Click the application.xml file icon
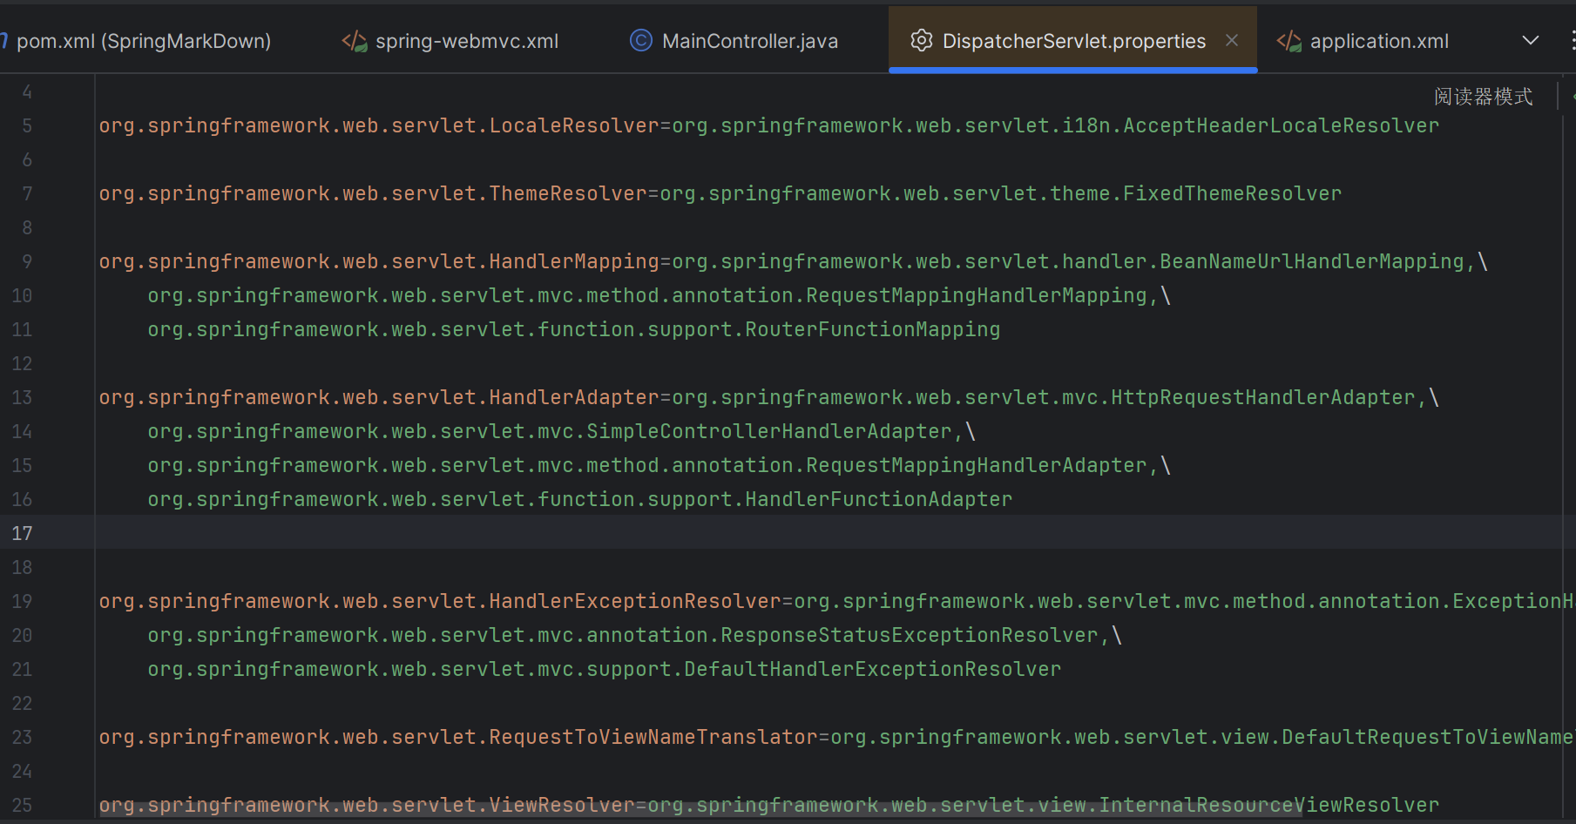 [x=1289, y=41]
